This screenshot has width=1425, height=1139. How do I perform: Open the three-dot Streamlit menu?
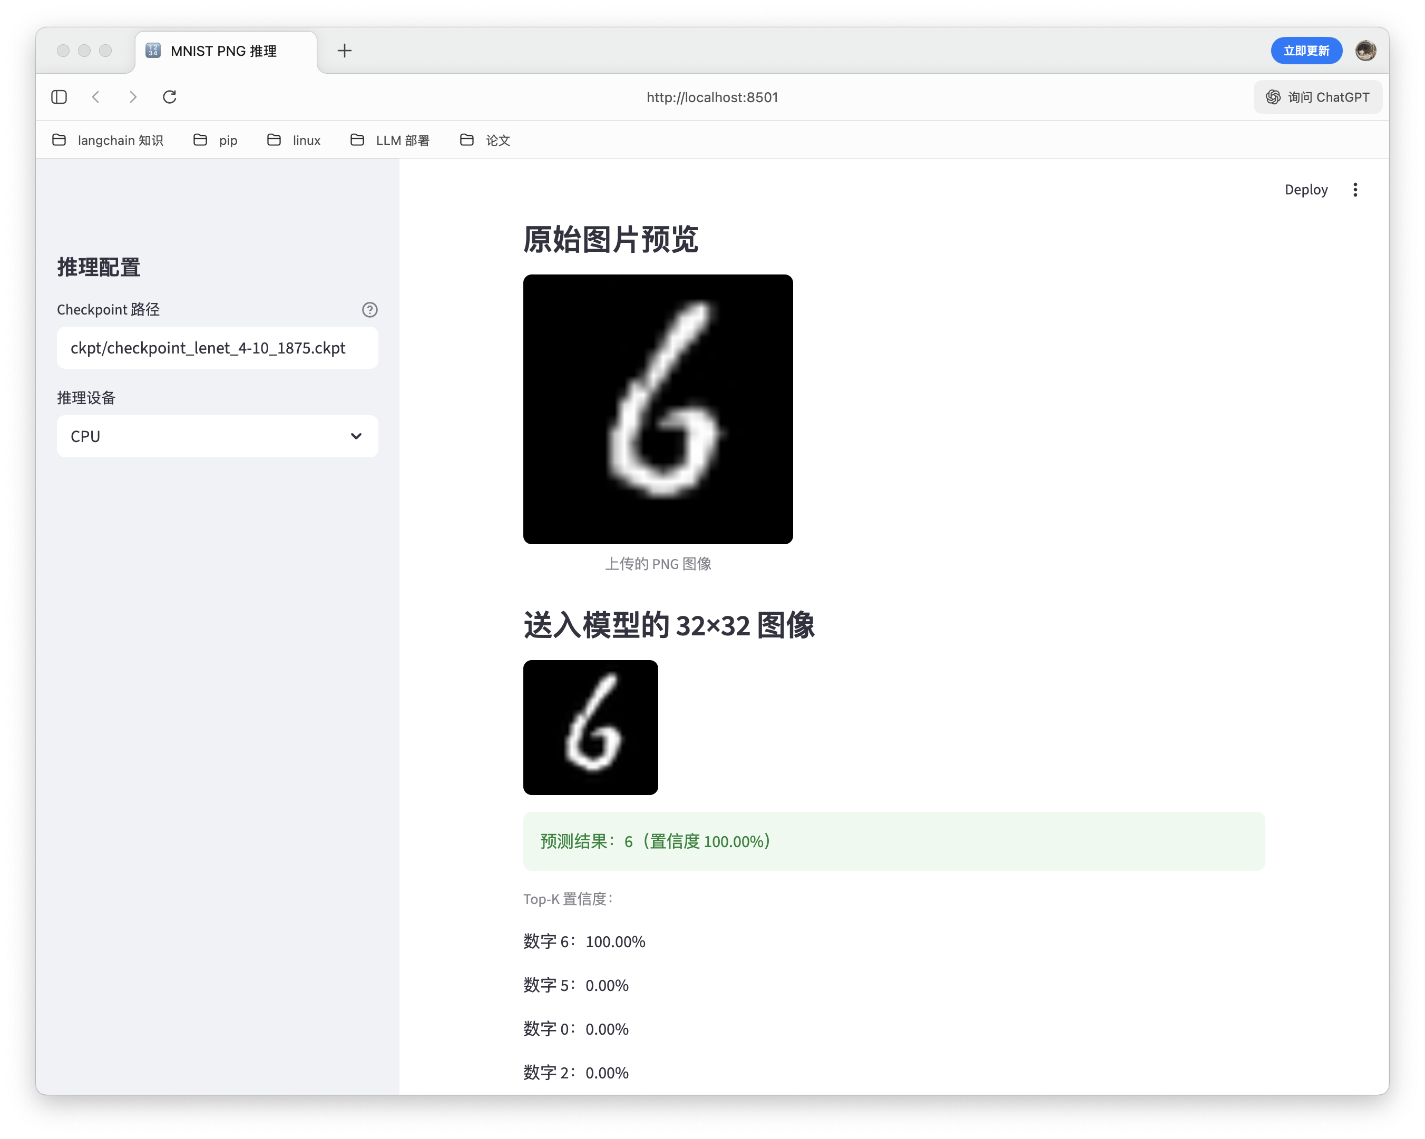[1355, 190]
